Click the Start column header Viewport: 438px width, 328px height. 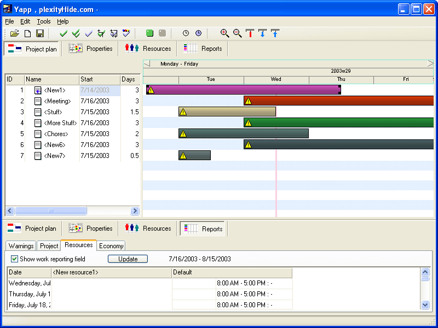point(100,79)
